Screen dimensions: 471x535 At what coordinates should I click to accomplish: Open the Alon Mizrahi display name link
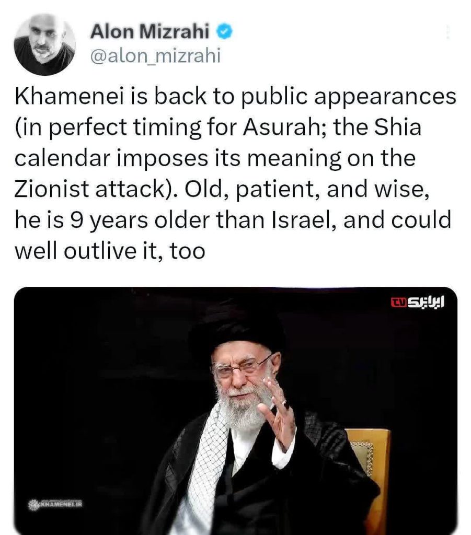pyautogui.click(x=150, y=32)
